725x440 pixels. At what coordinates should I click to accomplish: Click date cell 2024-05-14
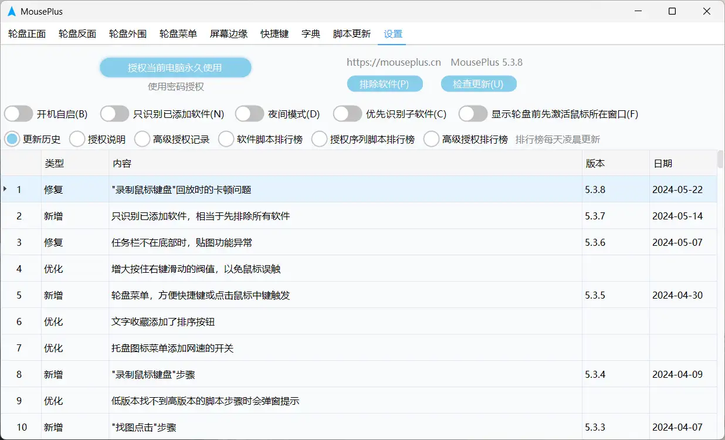tap(683, 216)
